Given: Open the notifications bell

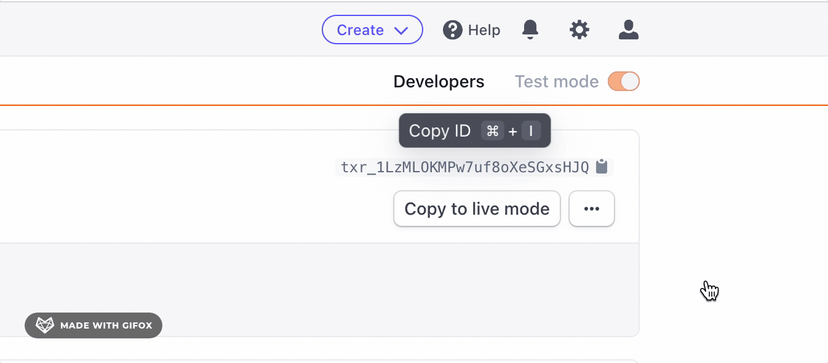Looking at the screenshot, I should (x=530, y=30).
